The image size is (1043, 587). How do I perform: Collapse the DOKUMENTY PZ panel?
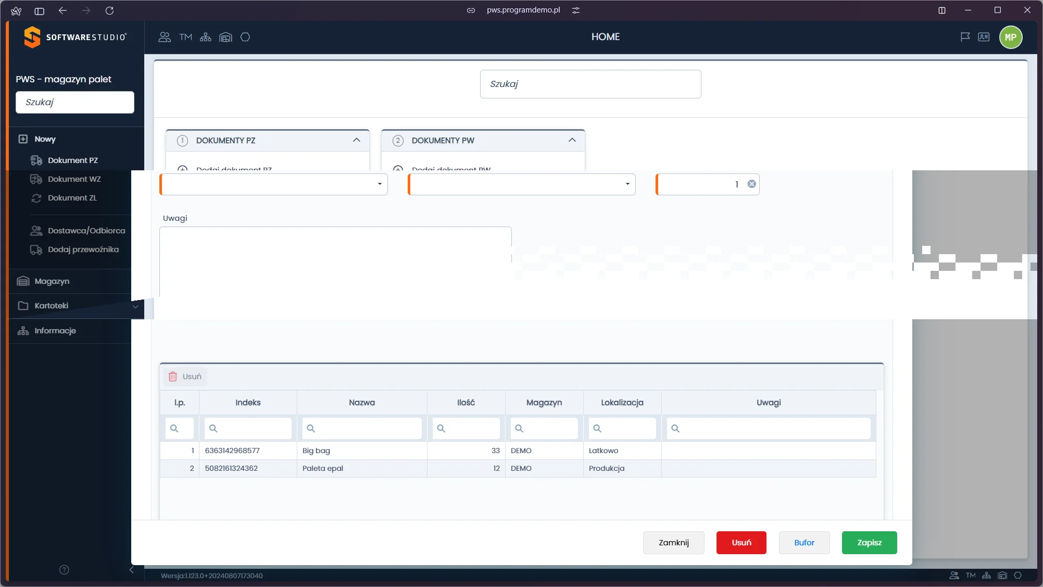coord(357,140)
